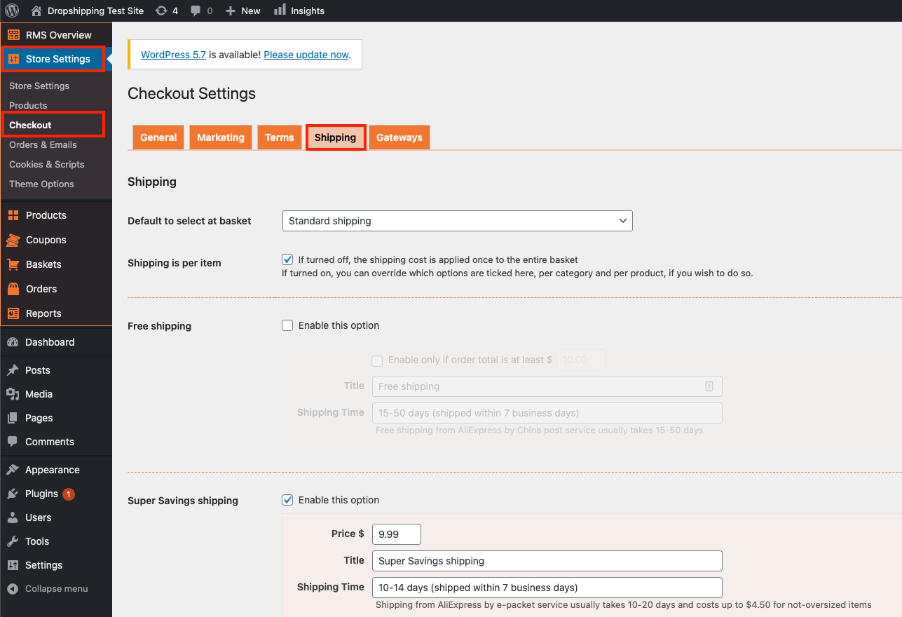Open the Pages sidebar menu item
902x617 pixels.
56,418
